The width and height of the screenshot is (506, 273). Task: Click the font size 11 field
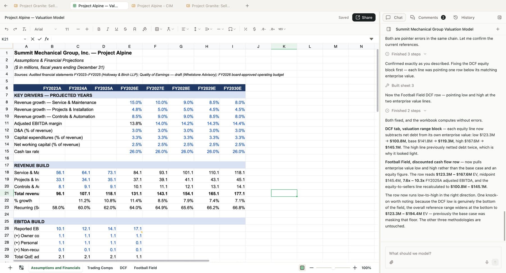[67, 29]
